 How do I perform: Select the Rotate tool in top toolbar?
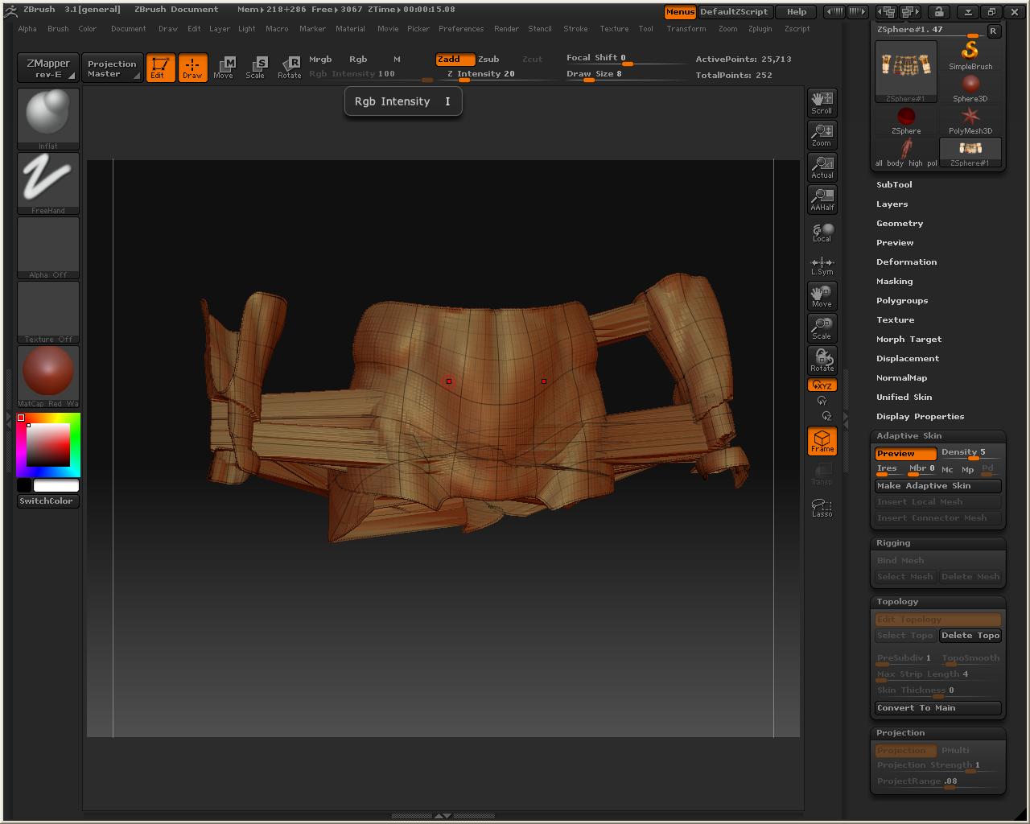coord(289,68)
